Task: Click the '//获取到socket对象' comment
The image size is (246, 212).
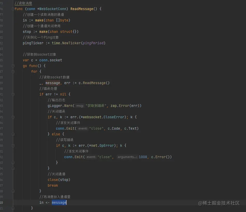Action: [x=39, y=54]
